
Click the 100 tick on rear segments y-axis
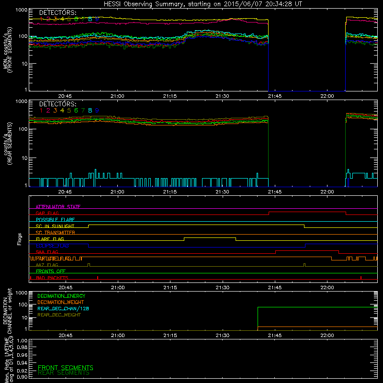pos(23,129)
